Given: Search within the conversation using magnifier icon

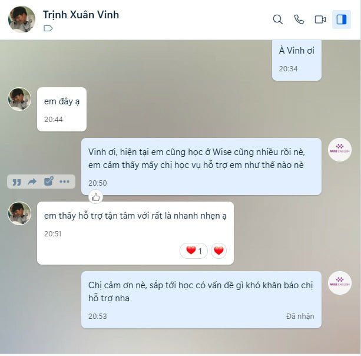Looking at the screenshot, I should click(278, 19).
